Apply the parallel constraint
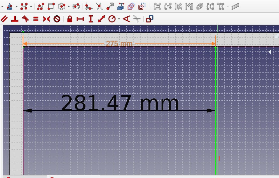This screenshot has width=279, height=178. 4,19
